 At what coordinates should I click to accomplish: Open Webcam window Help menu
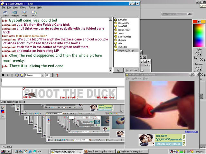click(145, 78)
